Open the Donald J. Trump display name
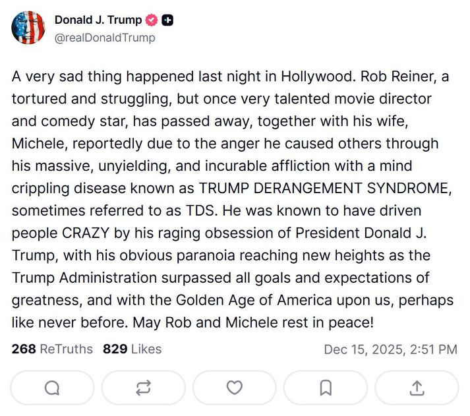The width and height of the screenshot is (470, 416). (x=98, y=20)
